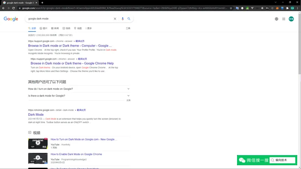Click the blue square extension icon
301x169 pixels.
(282, 8)
